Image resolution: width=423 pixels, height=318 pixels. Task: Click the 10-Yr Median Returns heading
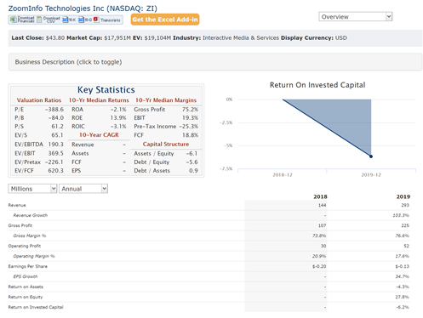[99, 100]
